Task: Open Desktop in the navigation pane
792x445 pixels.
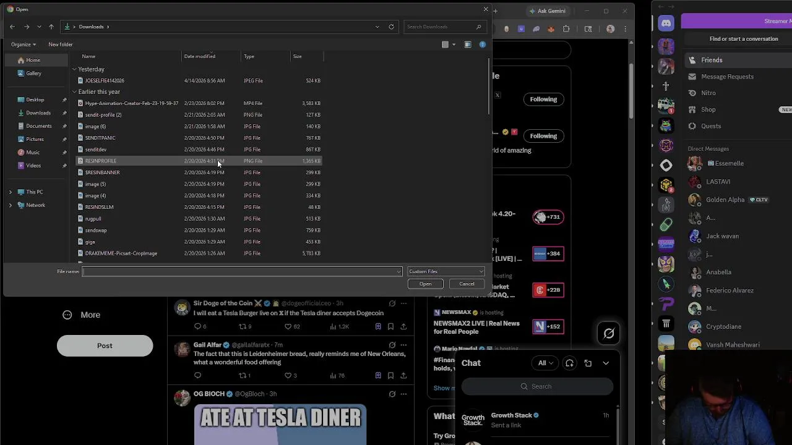Action: 35,100
